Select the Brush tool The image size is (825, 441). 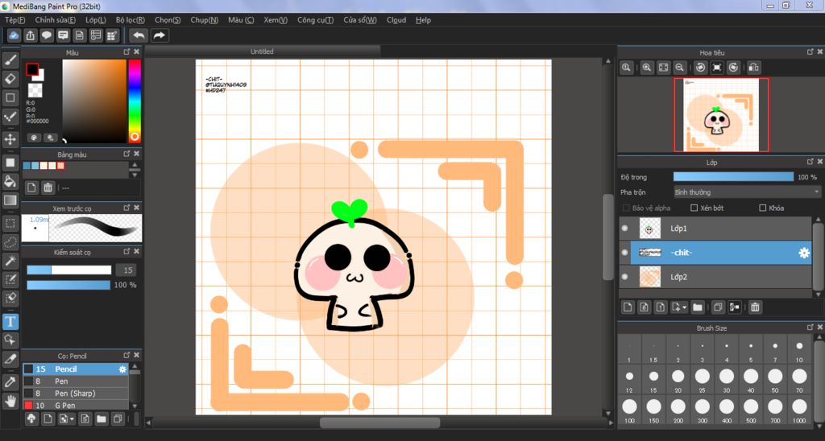tap(10, 61)
